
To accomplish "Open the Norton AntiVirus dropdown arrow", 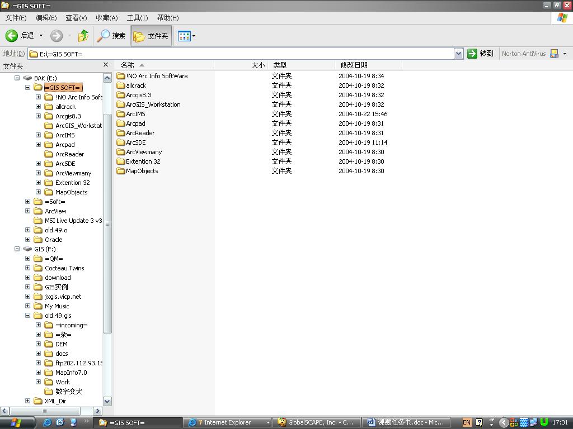I will pyautogui.click(x=565, y=54).
